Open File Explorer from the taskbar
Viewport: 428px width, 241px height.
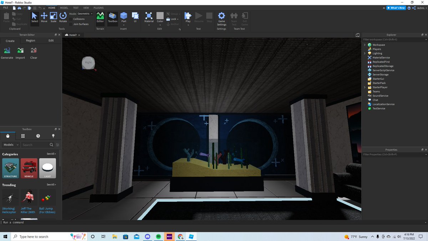point(114,236)
